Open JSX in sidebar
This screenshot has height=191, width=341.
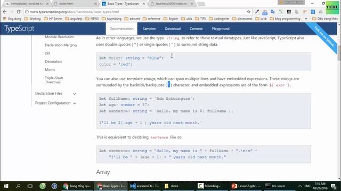pos(47,53)
